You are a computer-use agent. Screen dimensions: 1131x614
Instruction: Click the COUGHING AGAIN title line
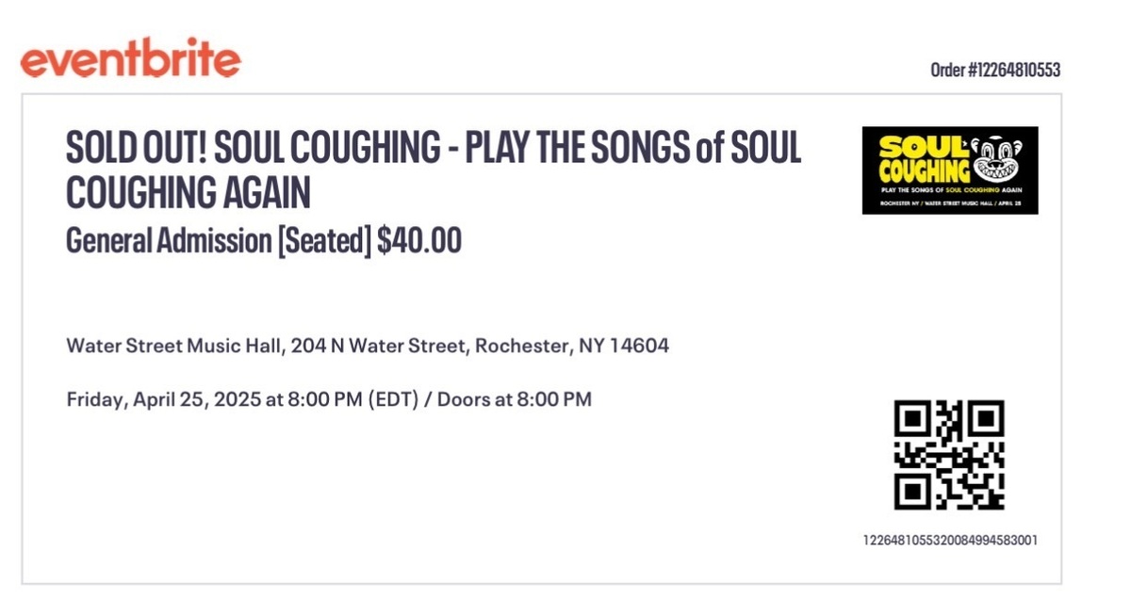188,194
